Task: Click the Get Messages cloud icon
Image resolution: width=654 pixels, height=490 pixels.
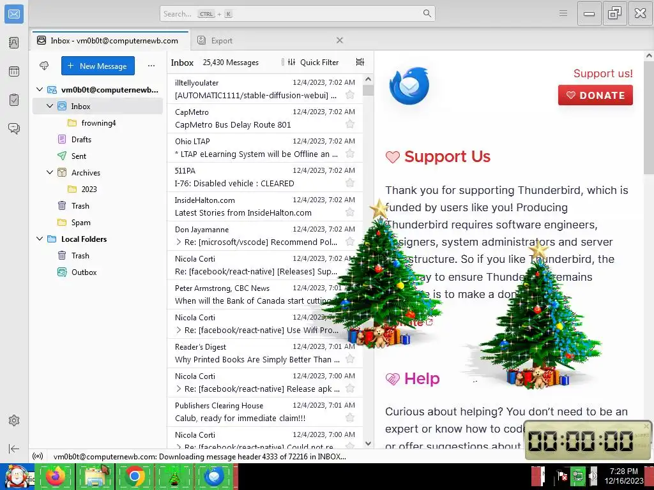Action: click(x=44, y=66)
